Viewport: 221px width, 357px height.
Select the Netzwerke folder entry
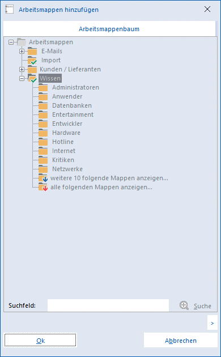(67, 169)
